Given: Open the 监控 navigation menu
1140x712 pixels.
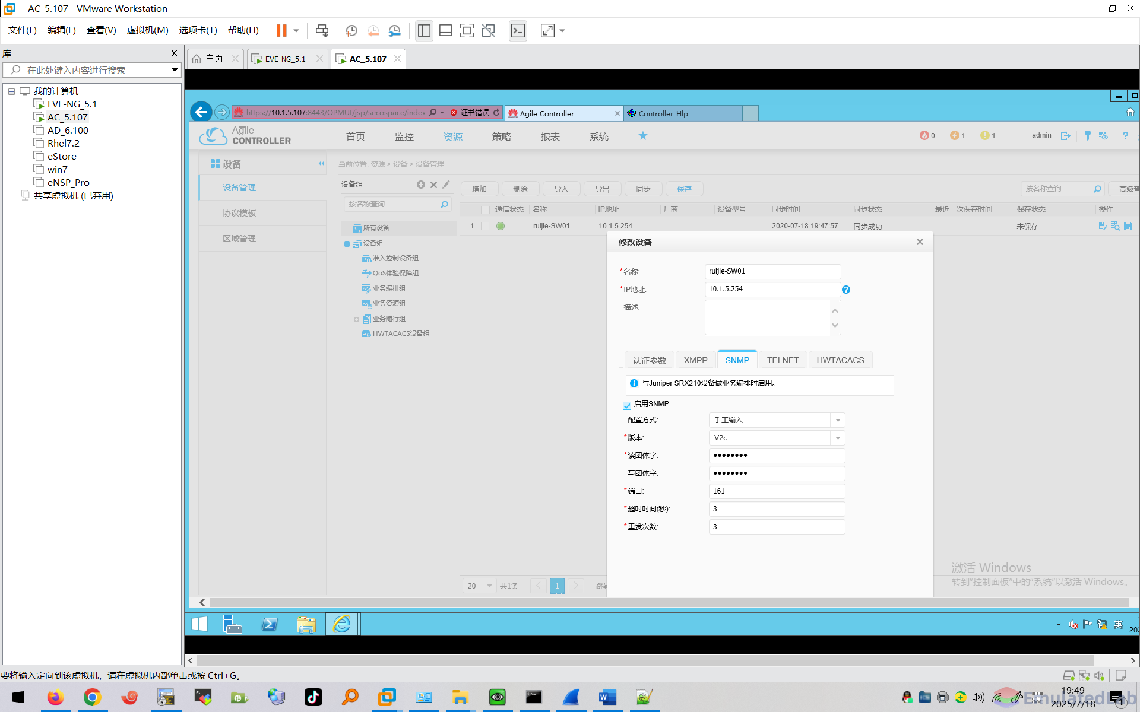Looking at the screenshot, I should click(x=404, y=136).
